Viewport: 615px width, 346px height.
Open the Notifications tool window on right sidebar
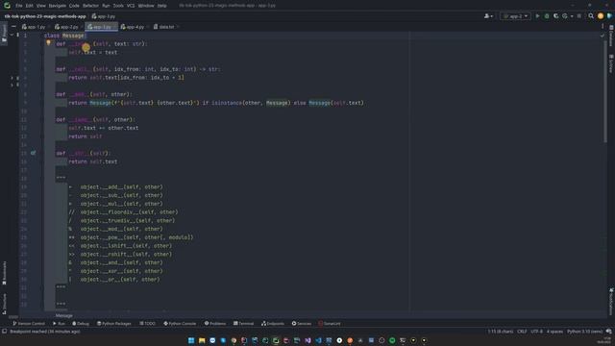(x=611, y=301)
